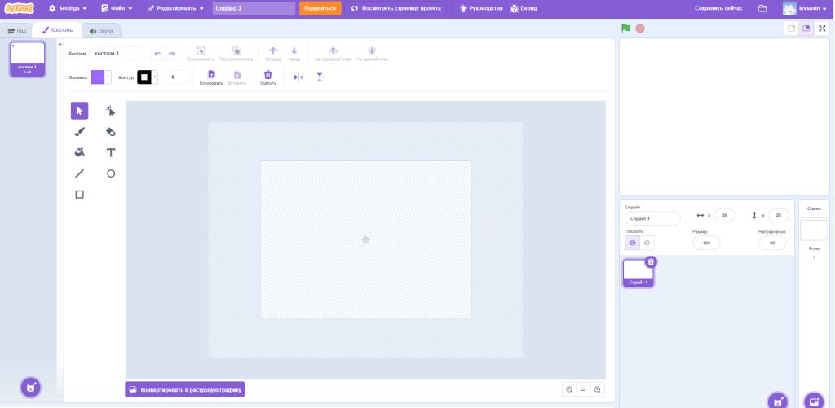Flip the selection horizontally
Image resolution: width=835 pixels, height=408 pixels.
point(298,77)
